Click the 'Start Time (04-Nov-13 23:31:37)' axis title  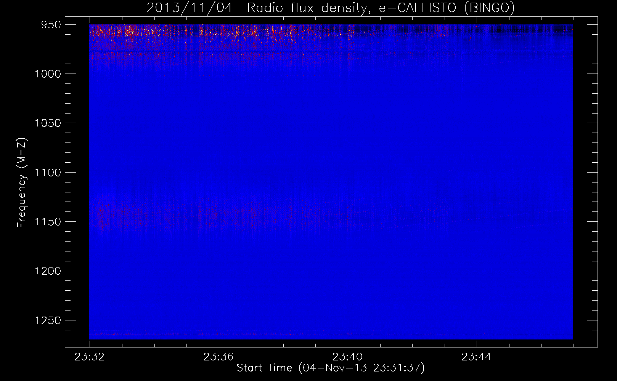331,368
